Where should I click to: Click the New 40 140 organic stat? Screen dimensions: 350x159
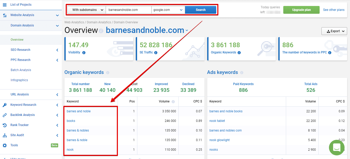[107, 88]
